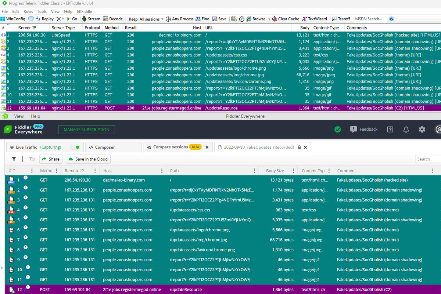Screen dimensions: 441x294
Task: Click Clear Cache in Classic toolbar
Action: (x=286, y=19)
